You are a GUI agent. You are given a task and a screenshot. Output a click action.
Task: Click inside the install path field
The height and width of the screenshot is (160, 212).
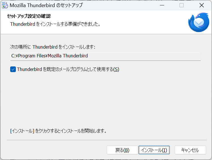(x=106, y=56)
